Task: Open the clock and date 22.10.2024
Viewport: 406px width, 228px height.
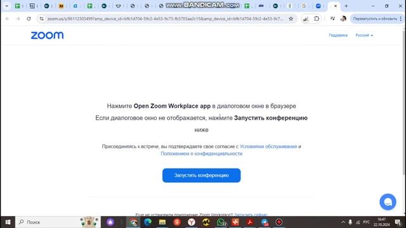Action: click(381, 222)
